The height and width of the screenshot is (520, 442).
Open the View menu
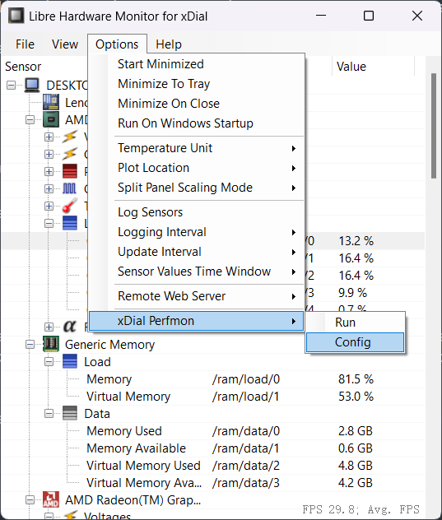(65, 44)
